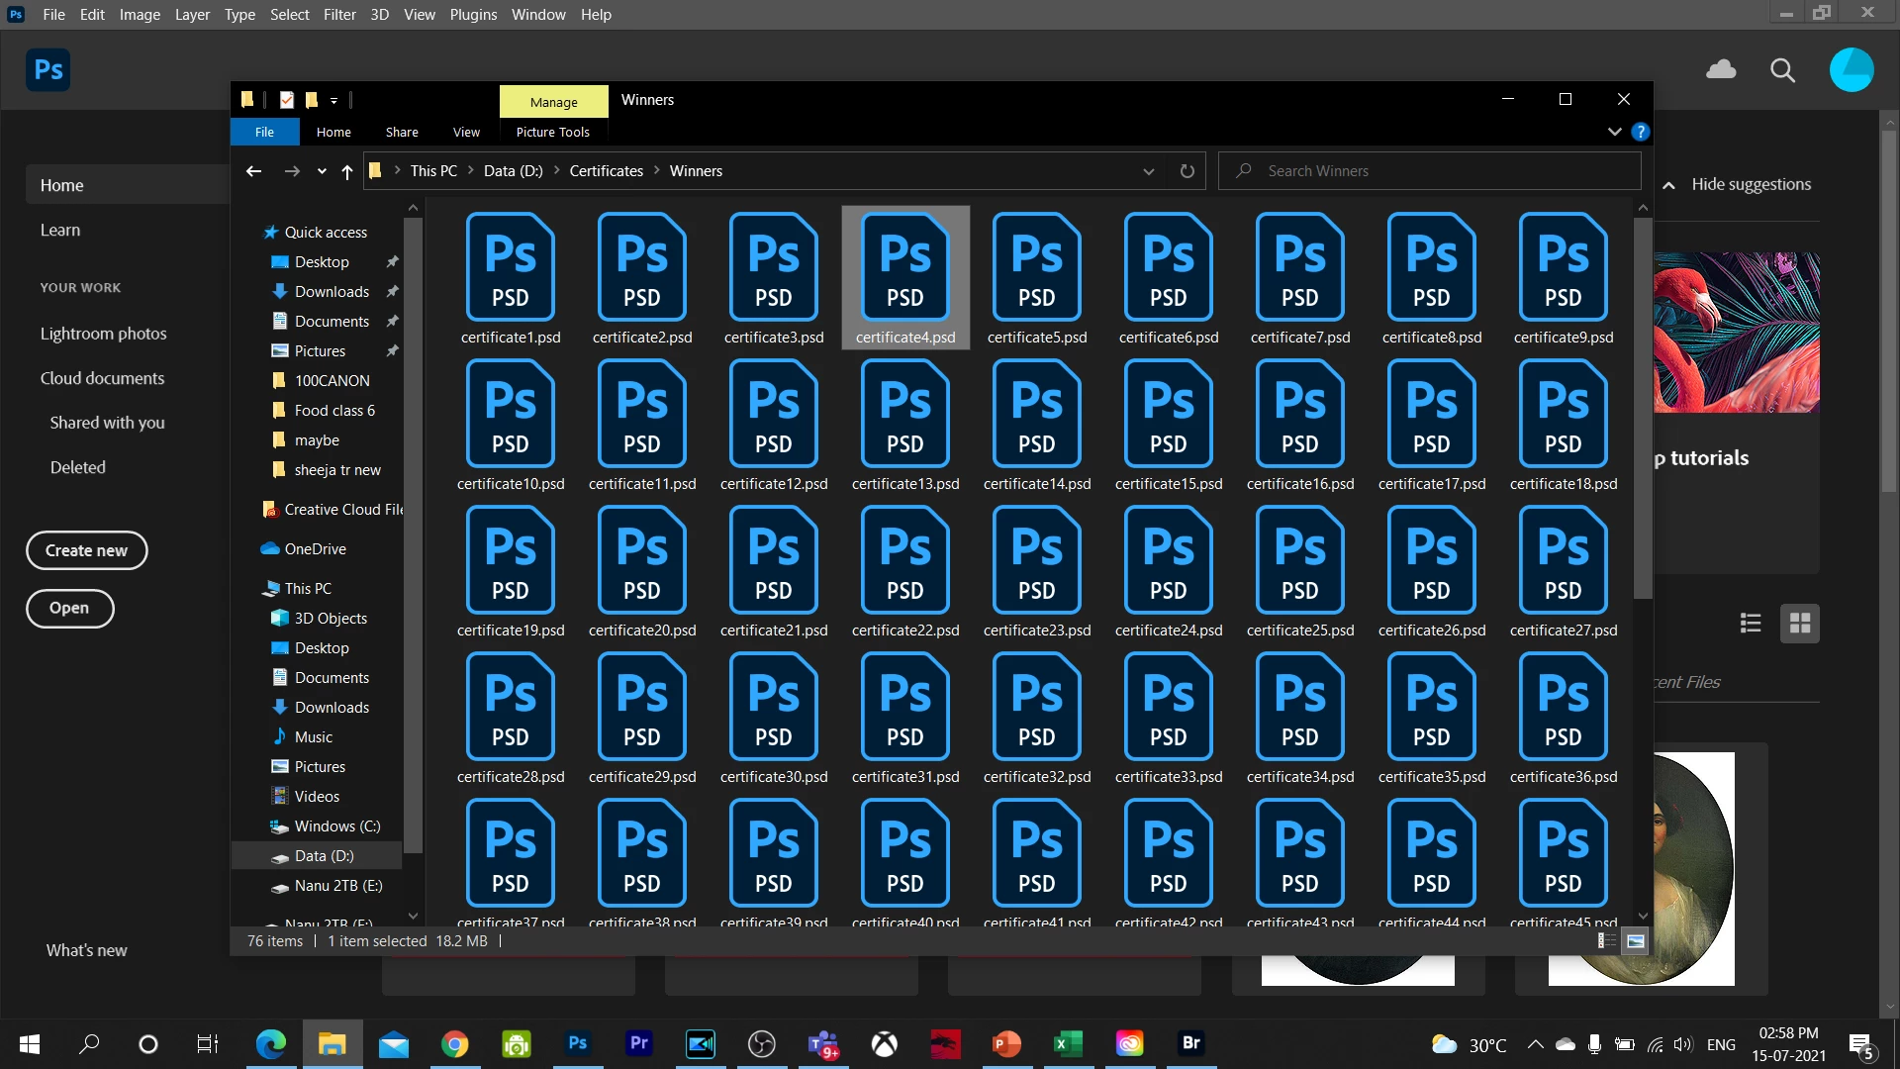The image size is (1900, 1069).
Task: Switch explorer to large icons layout
Action: pos(1635,941)
